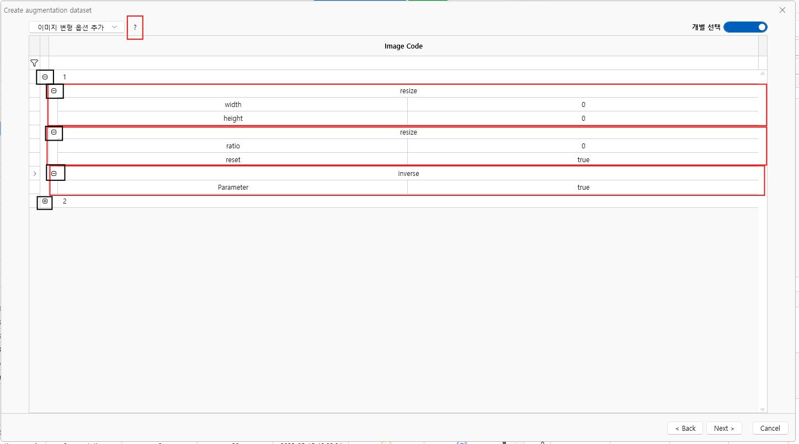Close the Create augmentation dataset dialog
Image resolution: width=799 pixels, height=444 pixels.
[782, 10]
